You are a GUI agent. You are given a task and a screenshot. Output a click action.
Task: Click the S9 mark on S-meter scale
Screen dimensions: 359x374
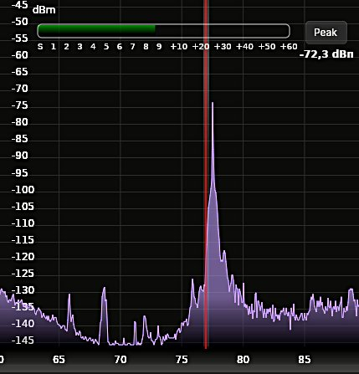point(159,47)
